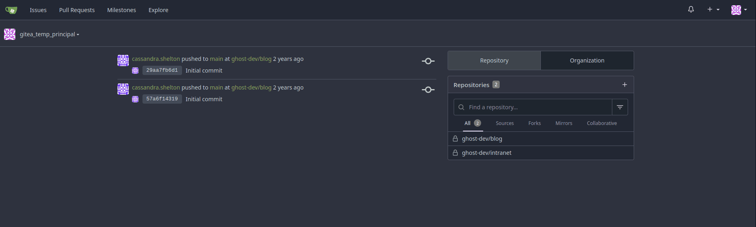Image resolution: width=756 pixels, height=227 pixels.
Task: Click the lock icon beside ghost-dev/blog
Action: point(455,139)
